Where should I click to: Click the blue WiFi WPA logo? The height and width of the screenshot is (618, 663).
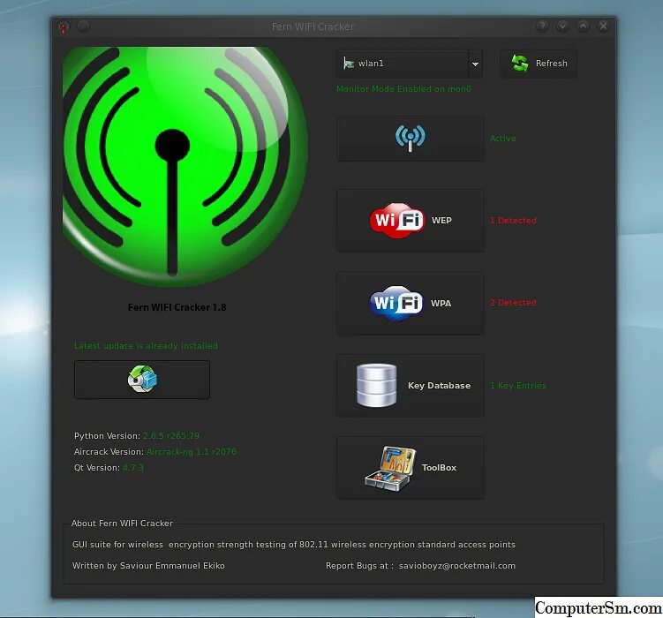coord(396,303)
